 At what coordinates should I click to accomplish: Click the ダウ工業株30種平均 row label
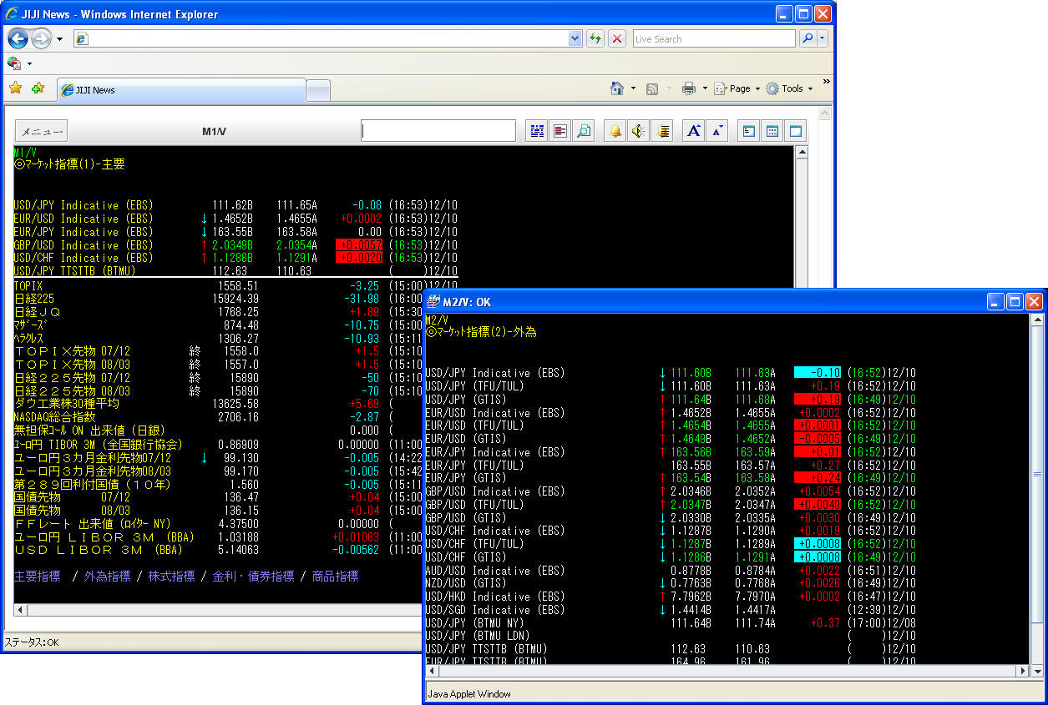coord(67,404)
